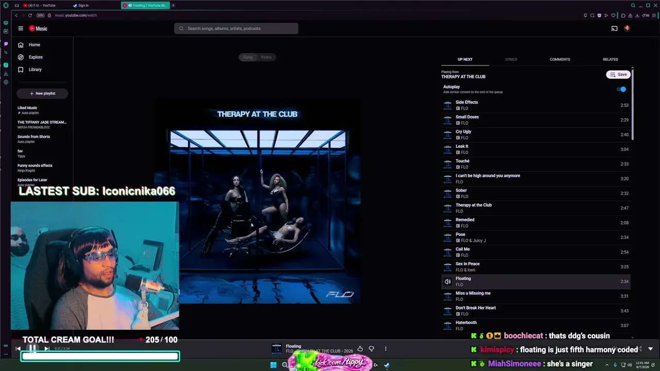The image size is (660, 371).
Task: Open more actions menu in player bar
Action: 385,349
